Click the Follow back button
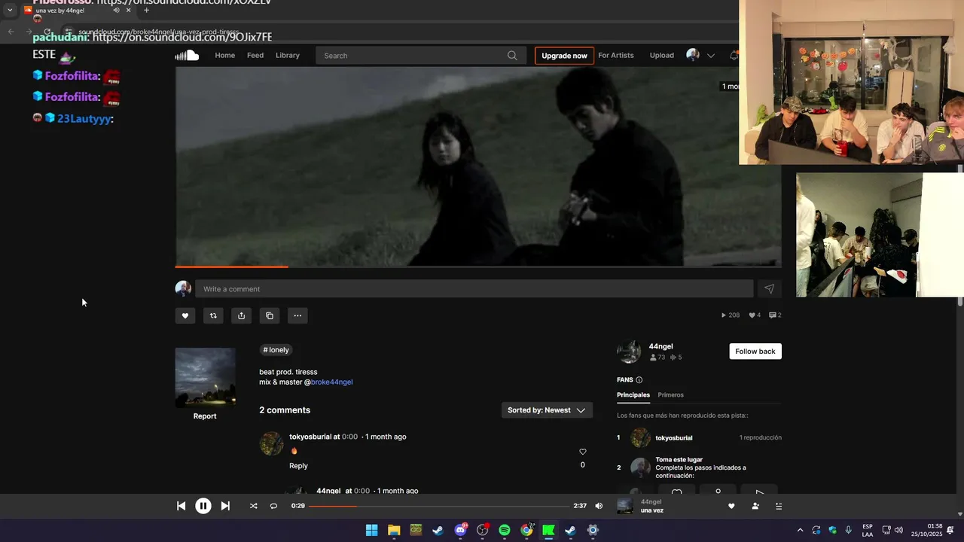964x542 pixels. [x=755, y=352]
